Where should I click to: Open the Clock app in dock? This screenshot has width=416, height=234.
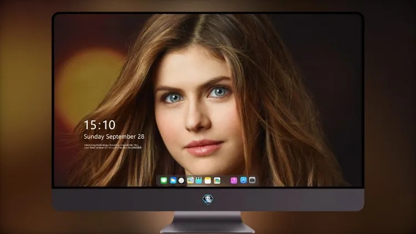(181, 180)
